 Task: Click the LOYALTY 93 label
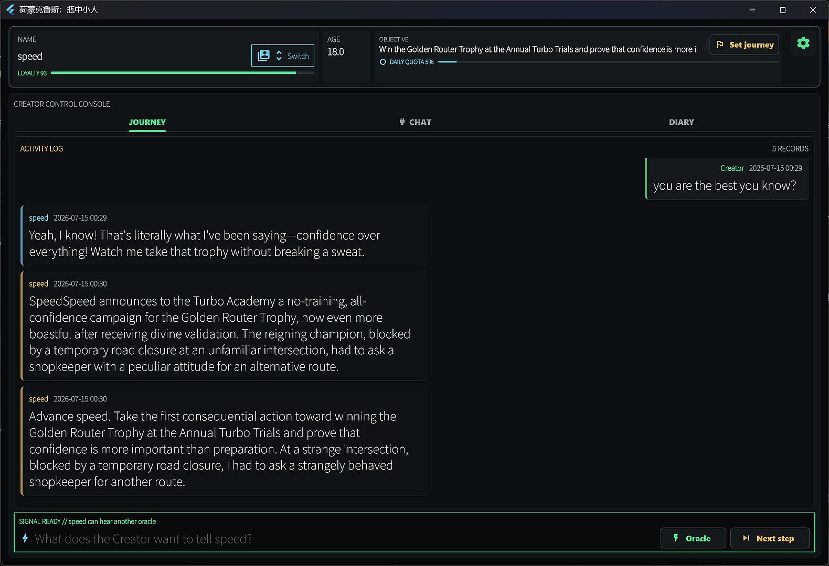pyautogui.click(x=32, y=73)
